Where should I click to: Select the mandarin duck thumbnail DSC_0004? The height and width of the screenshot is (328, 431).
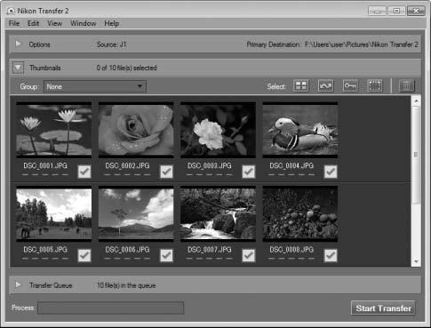pyautogui.click(x=300, y=130)
